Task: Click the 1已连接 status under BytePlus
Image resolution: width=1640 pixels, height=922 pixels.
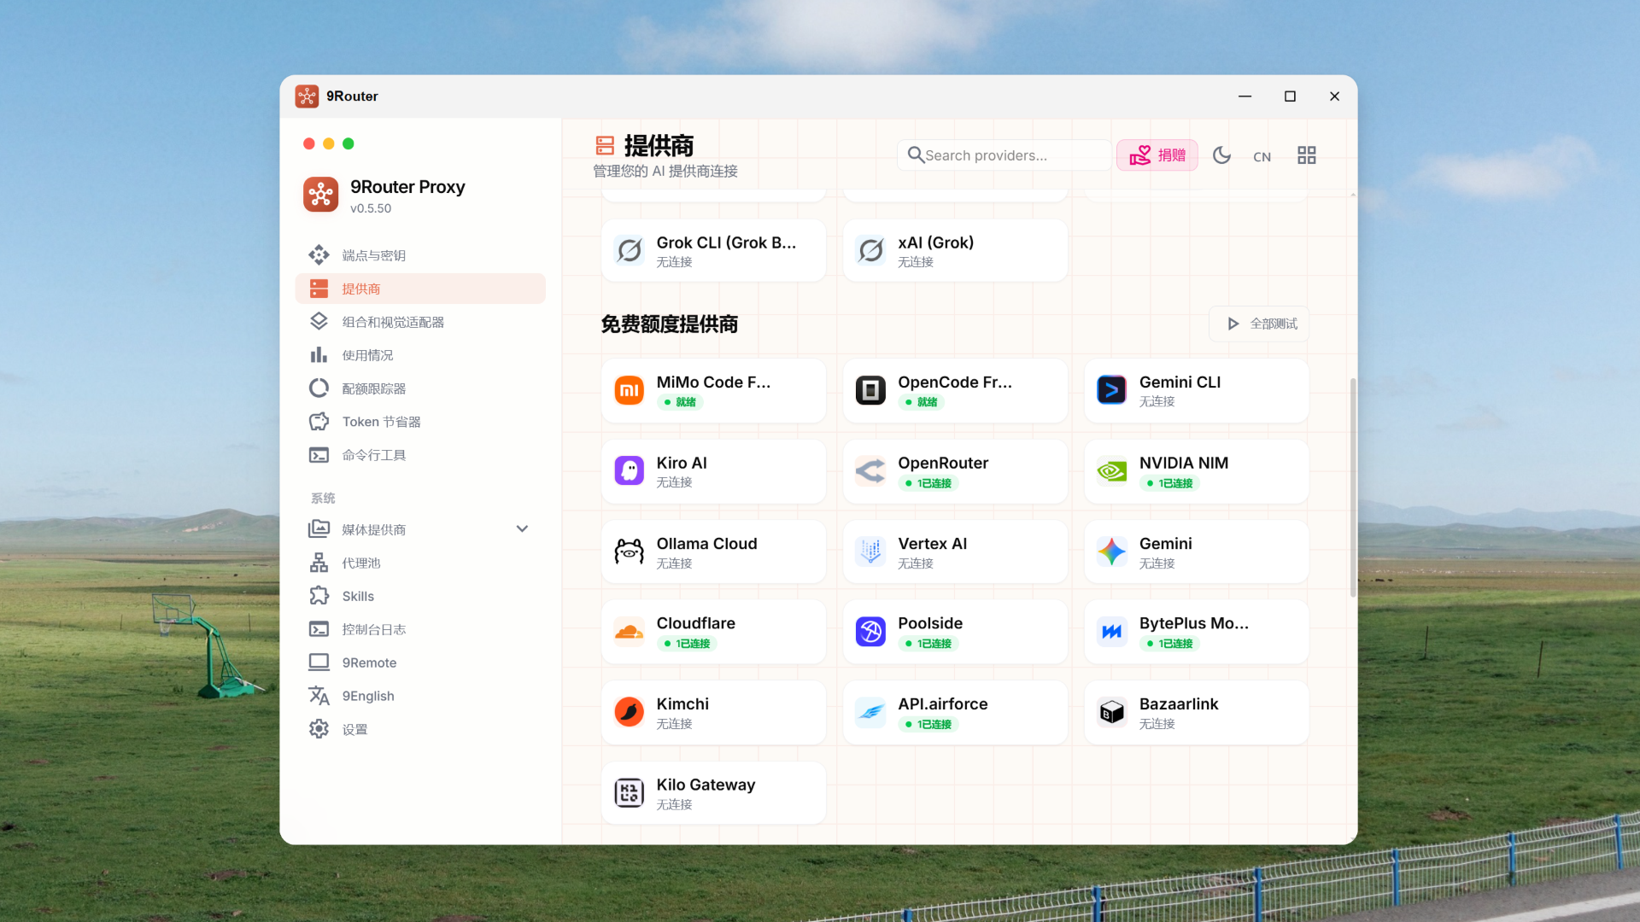Action: click(x=1170, y=645)
